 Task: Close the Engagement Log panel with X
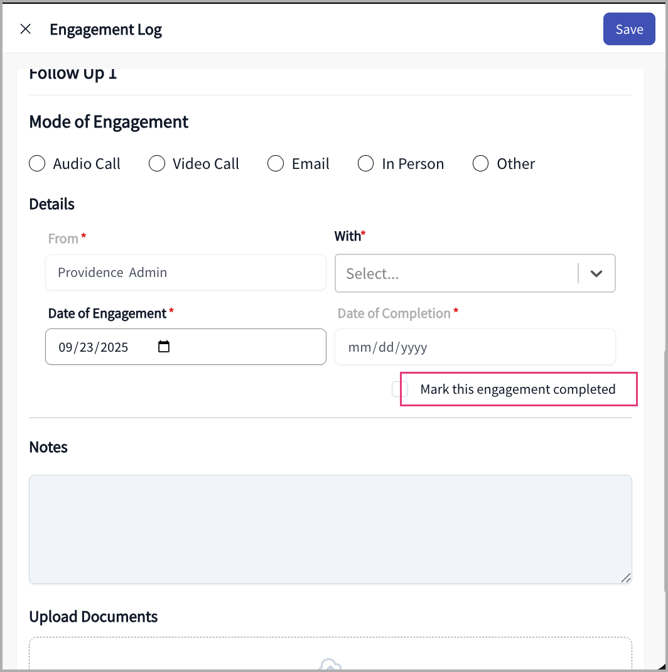(26, 29)
